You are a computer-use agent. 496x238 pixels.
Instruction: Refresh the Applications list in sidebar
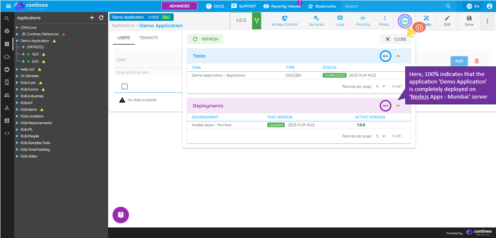[101, 18]
